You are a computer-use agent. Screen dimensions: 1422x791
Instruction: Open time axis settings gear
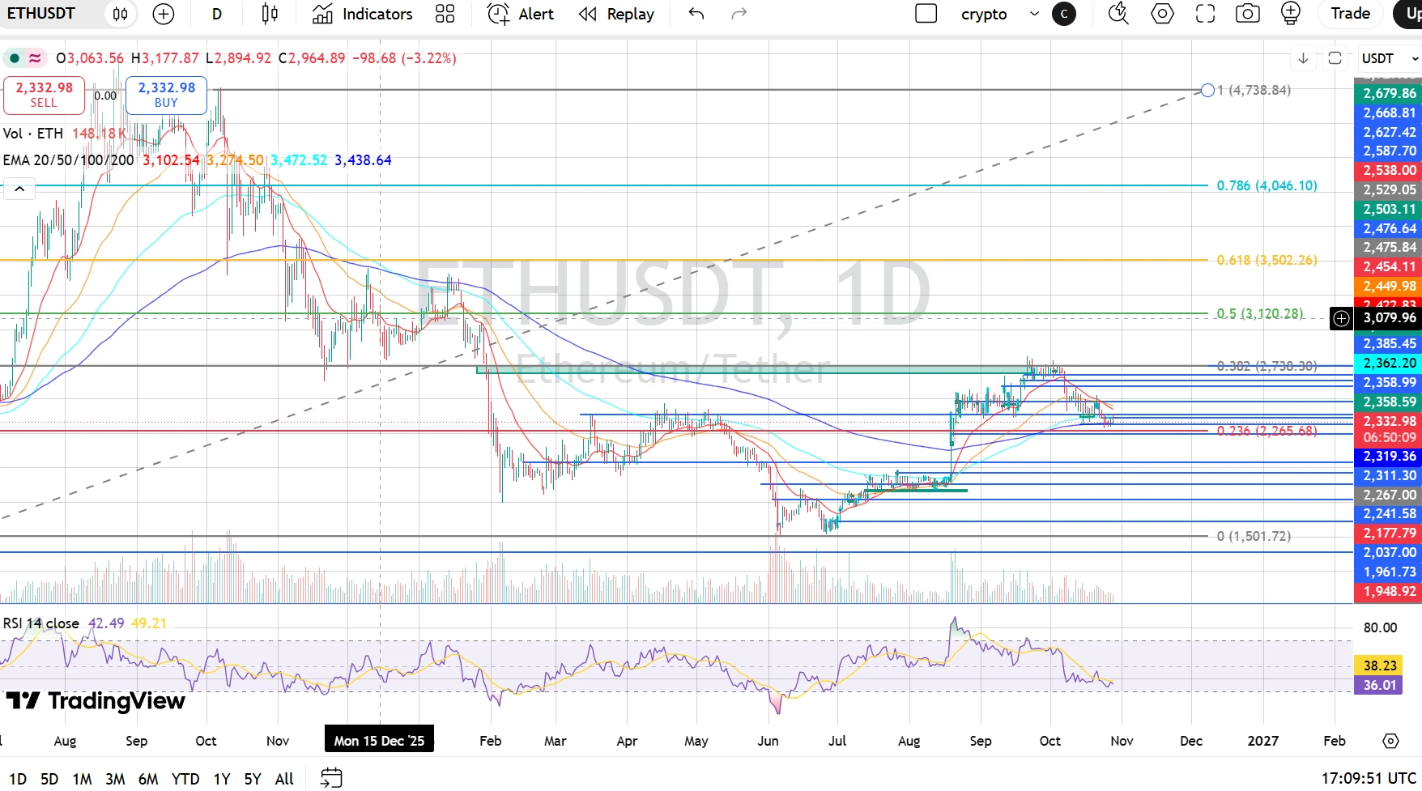click(x=1390, y=741)
